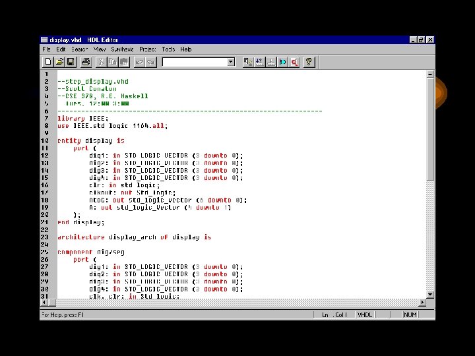Click the 'component dig7seg' line
Image resolution: width=475 pixels, height=356 pixels.
click(91, 252)
